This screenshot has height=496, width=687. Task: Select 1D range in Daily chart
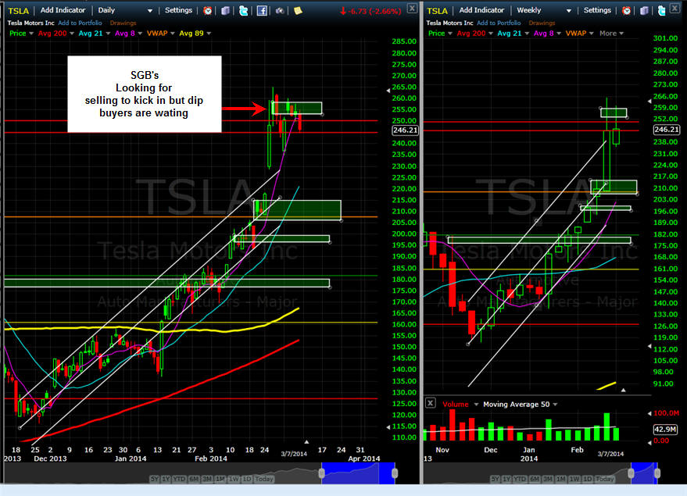coord(247,479)
